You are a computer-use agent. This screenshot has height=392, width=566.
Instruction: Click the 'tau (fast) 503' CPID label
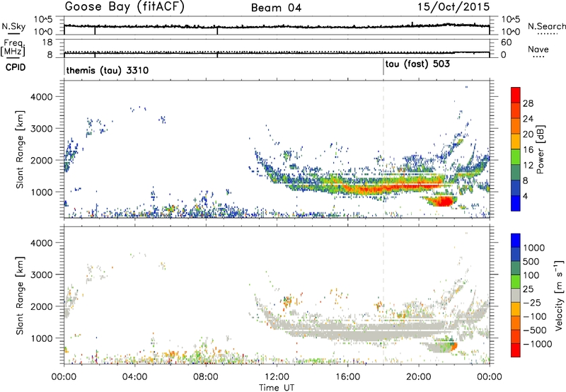click(x=417, y=64)
